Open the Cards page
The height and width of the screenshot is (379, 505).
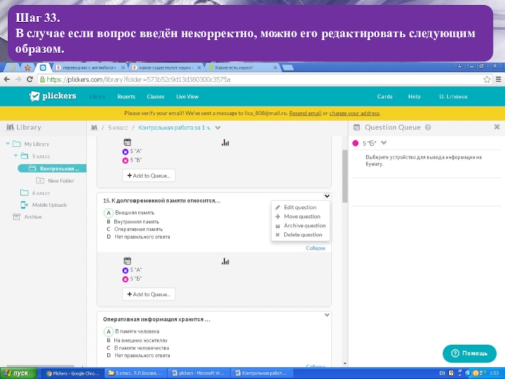[x=384, y=97]
